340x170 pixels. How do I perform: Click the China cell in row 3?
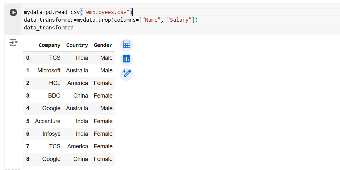[80, 96]
